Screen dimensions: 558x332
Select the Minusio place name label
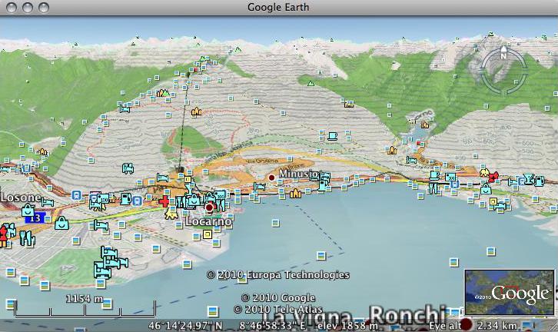point(298,174)
